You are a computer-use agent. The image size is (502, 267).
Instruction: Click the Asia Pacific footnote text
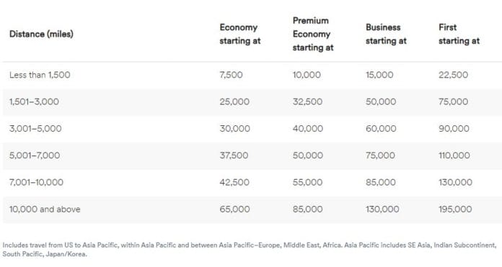[x=250, y=250]
